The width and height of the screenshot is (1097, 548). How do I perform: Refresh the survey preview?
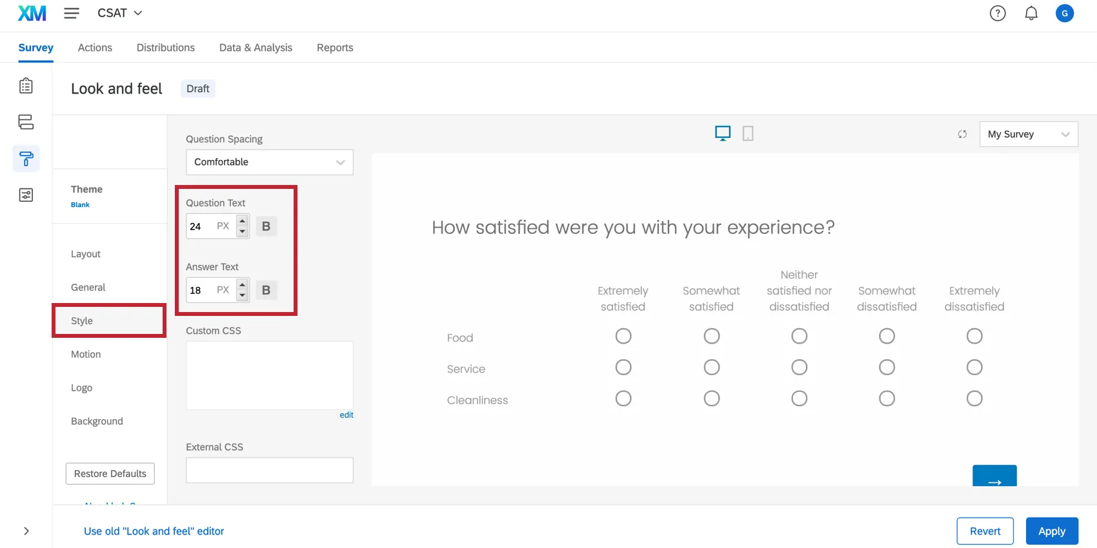(962, 134)
